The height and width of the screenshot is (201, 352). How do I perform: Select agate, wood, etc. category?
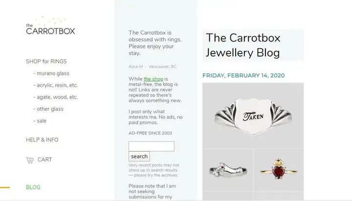tap(55, 97)
